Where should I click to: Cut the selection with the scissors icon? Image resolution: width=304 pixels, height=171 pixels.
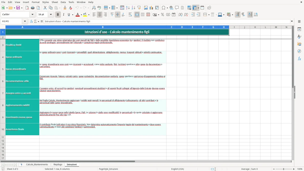click(45, 8)
